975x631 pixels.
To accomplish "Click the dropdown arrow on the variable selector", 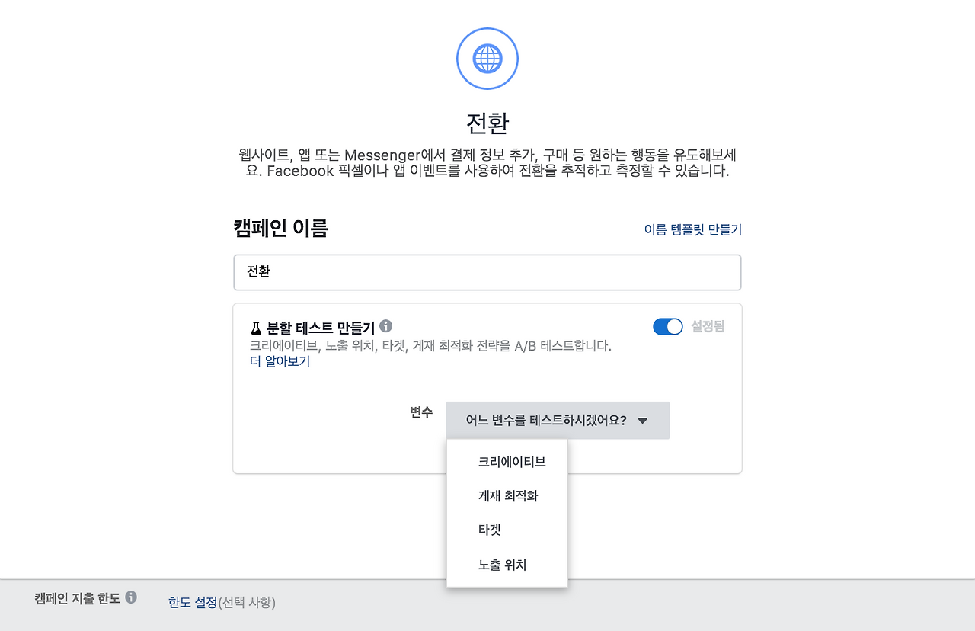I will coord(644,420).
